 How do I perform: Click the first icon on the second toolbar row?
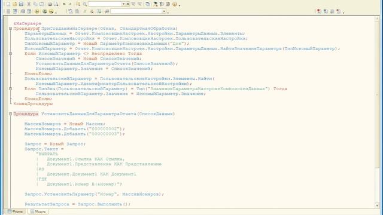(x=8, y=11)
